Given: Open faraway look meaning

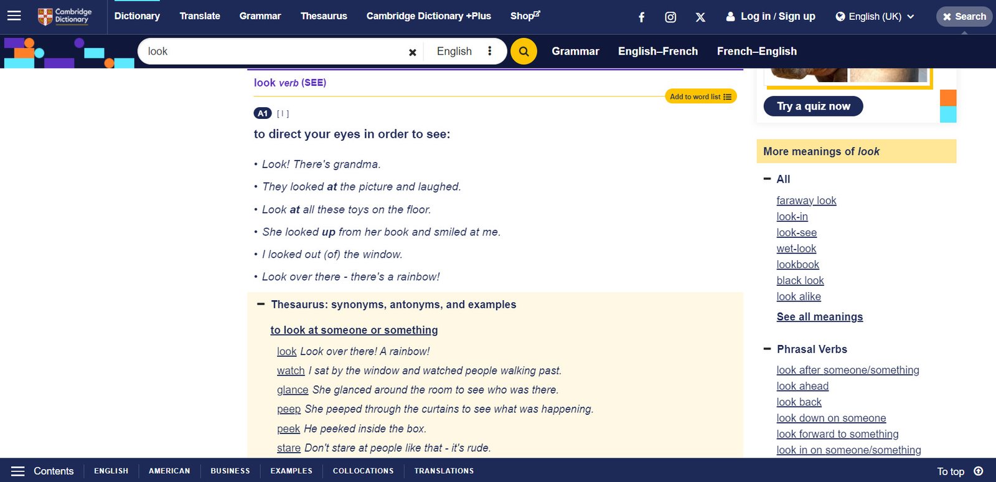Looking at the screenshot, I should 806,201.
